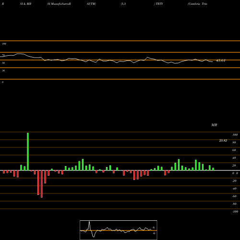Click the MR axis label -80
Viewport: 240px width, 240px height.
[234, 204]
